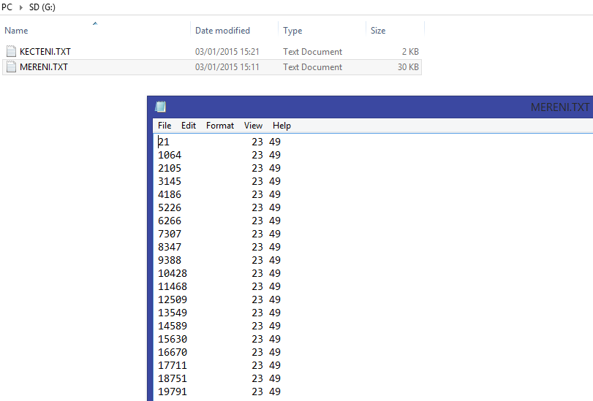Open the Edit menu in Notepad
Viewport: 593px width, 401px height.
pyautogui.click(x=189, y=126)
